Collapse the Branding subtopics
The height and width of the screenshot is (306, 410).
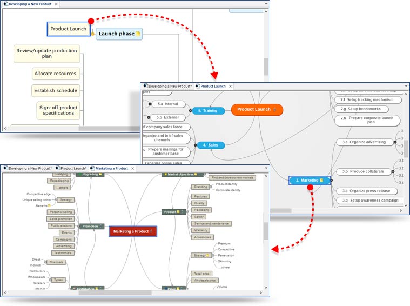tap(211, 187)
